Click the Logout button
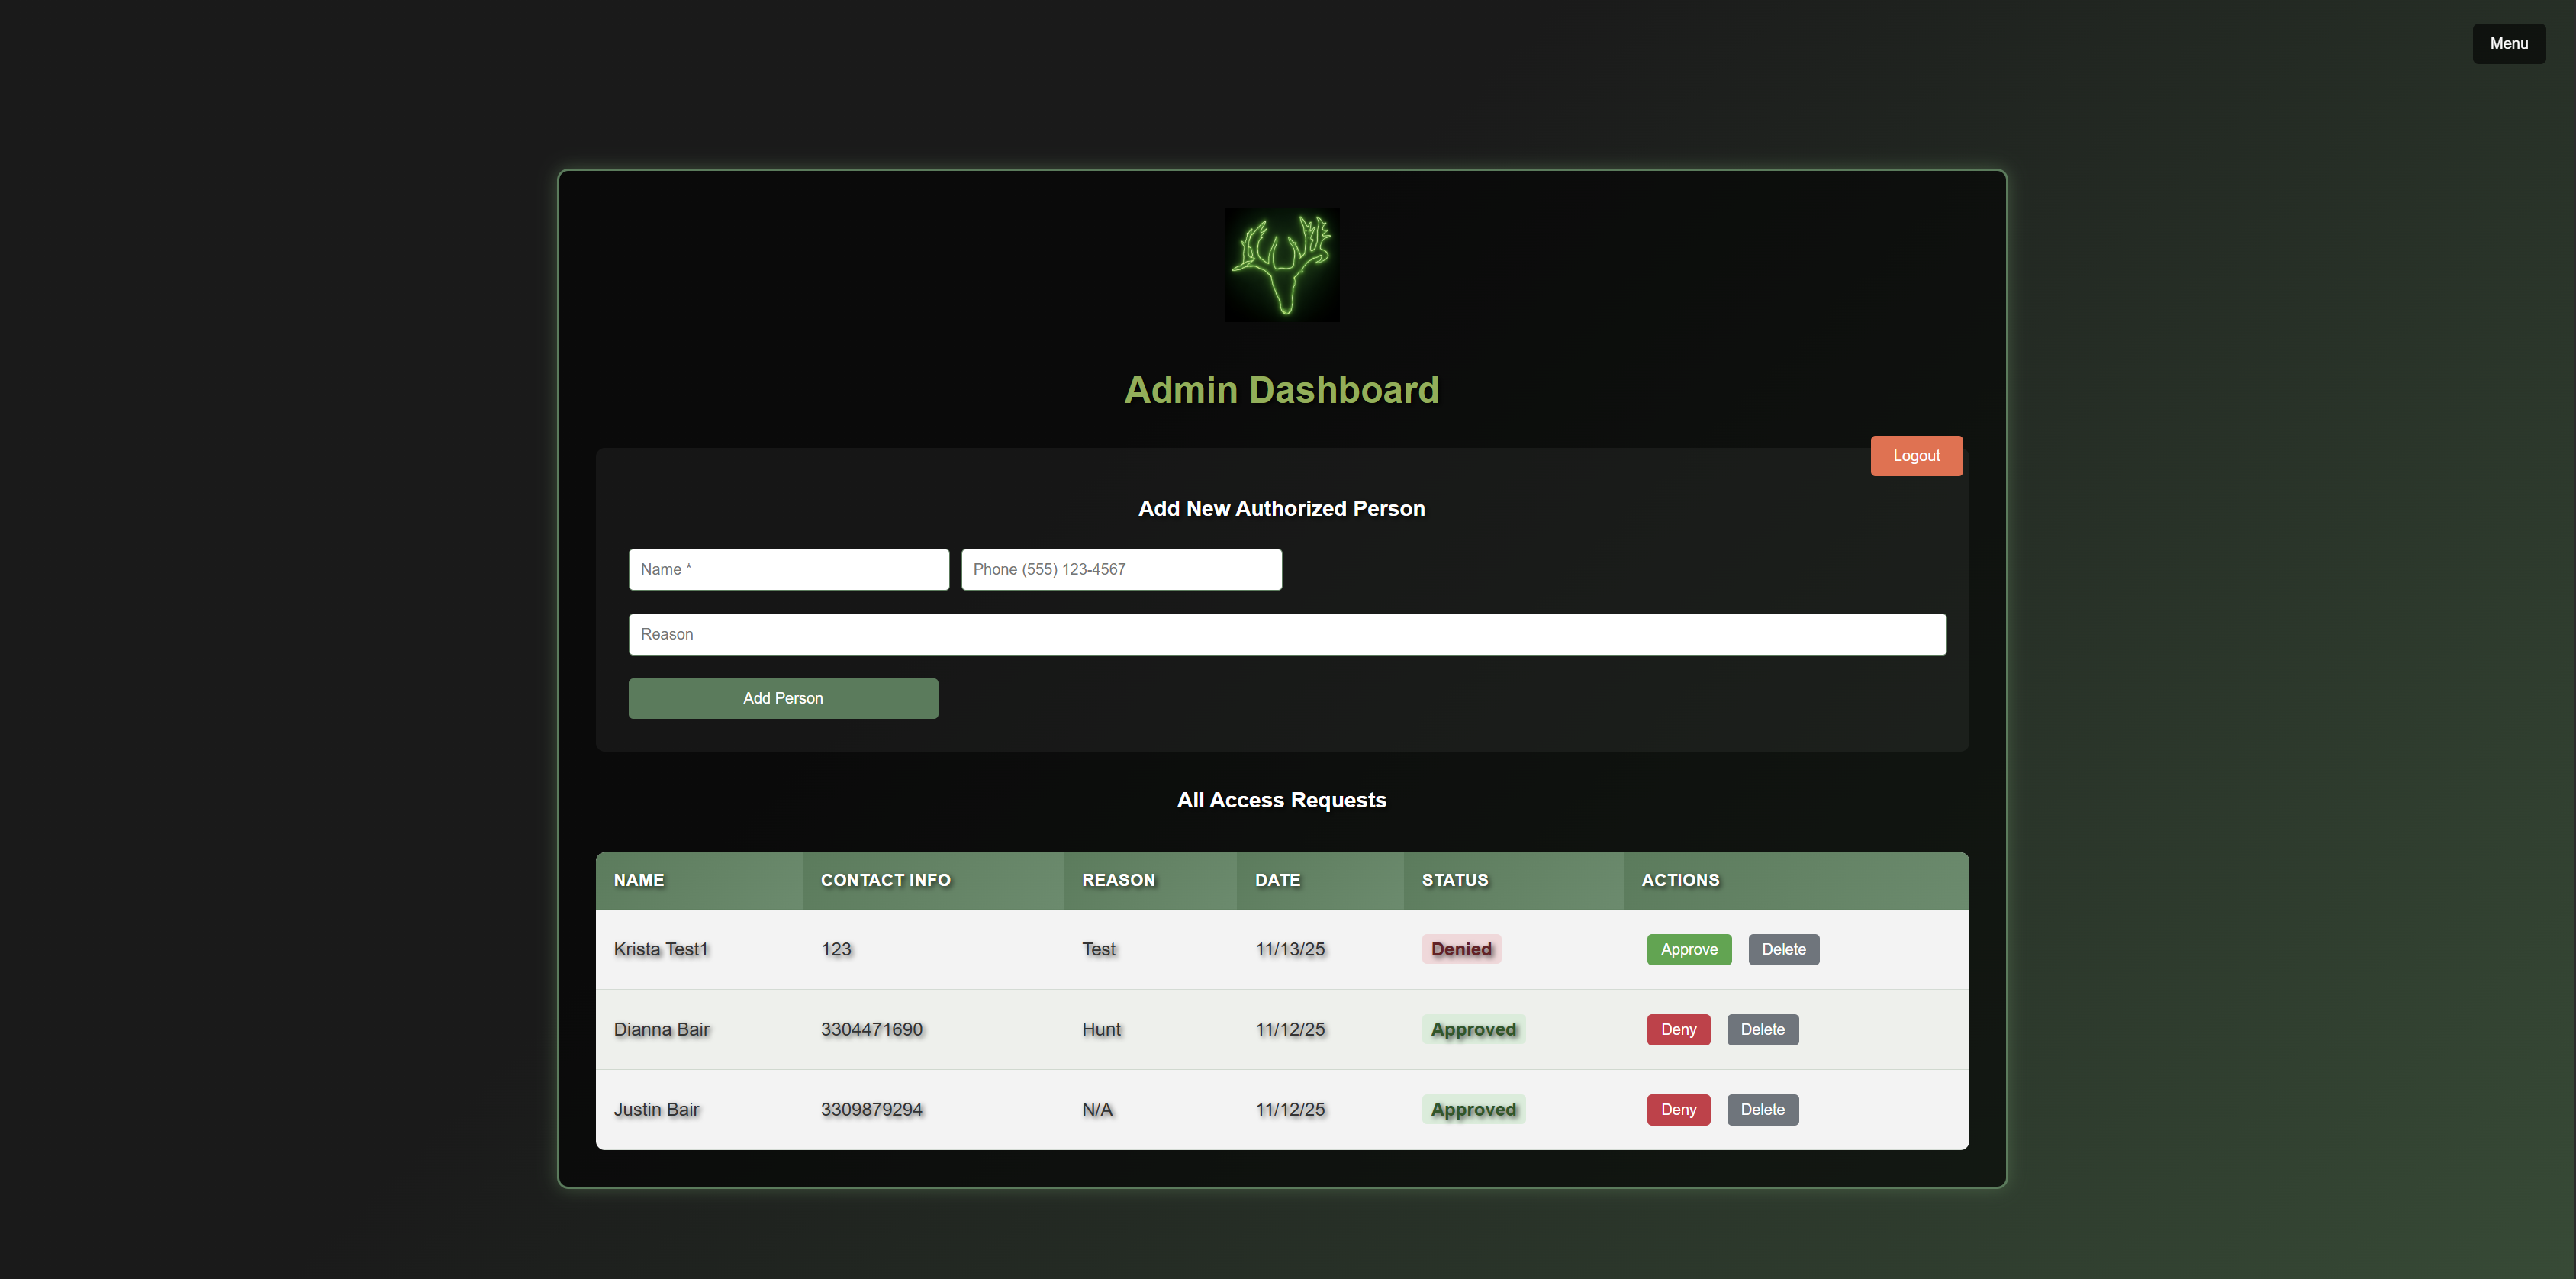This screenshot has height=1279, width=2576. tap(1915, 455)
